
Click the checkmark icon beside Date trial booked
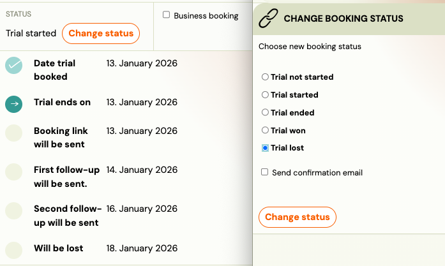[x=14, y=66]
